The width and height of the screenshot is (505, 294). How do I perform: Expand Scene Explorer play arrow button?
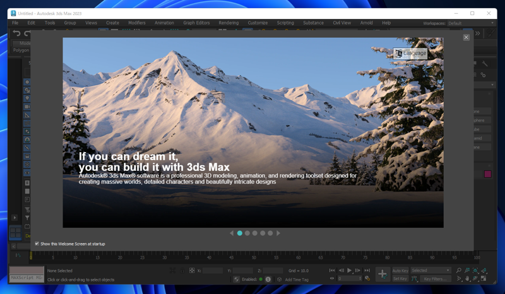(x=15, y=218)
